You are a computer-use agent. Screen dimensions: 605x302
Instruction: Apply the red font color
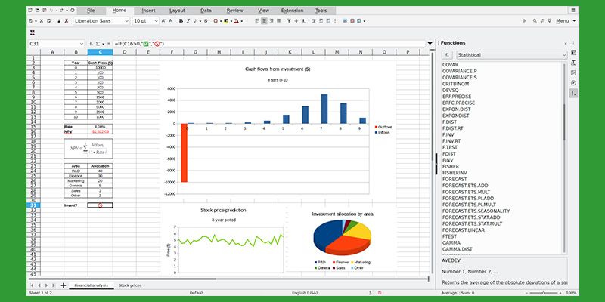pyautogui.click(x=236, y=21)
